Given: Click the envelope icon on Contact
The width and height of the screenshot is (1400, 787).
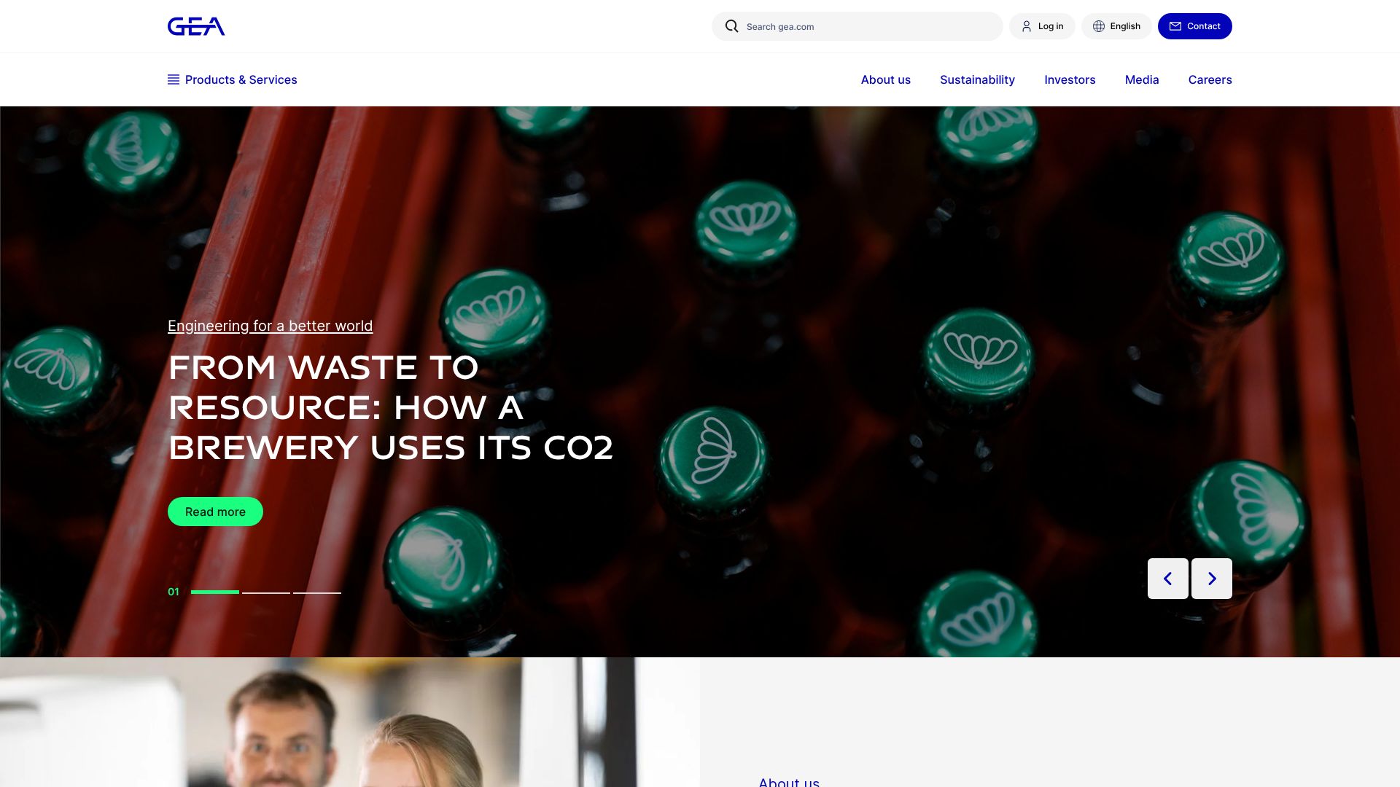Looking at the screenshot, I should (x=1175, y=26).
